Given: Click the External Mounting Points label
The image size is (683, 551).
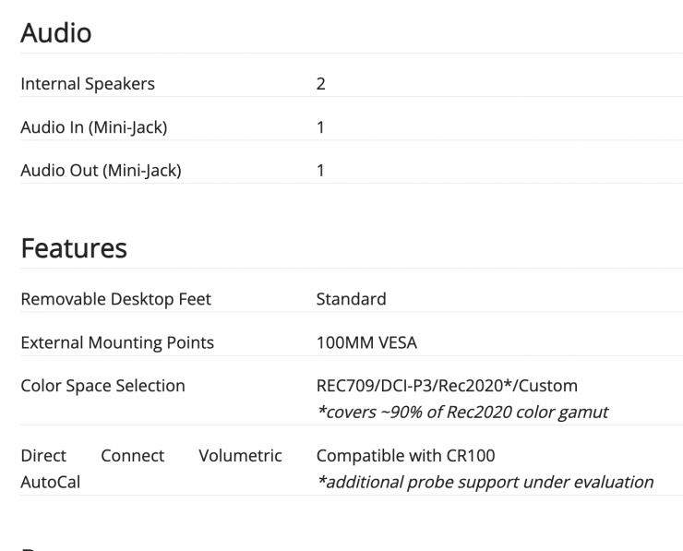Looking at the screenshot, I should [x=117, y=342].
